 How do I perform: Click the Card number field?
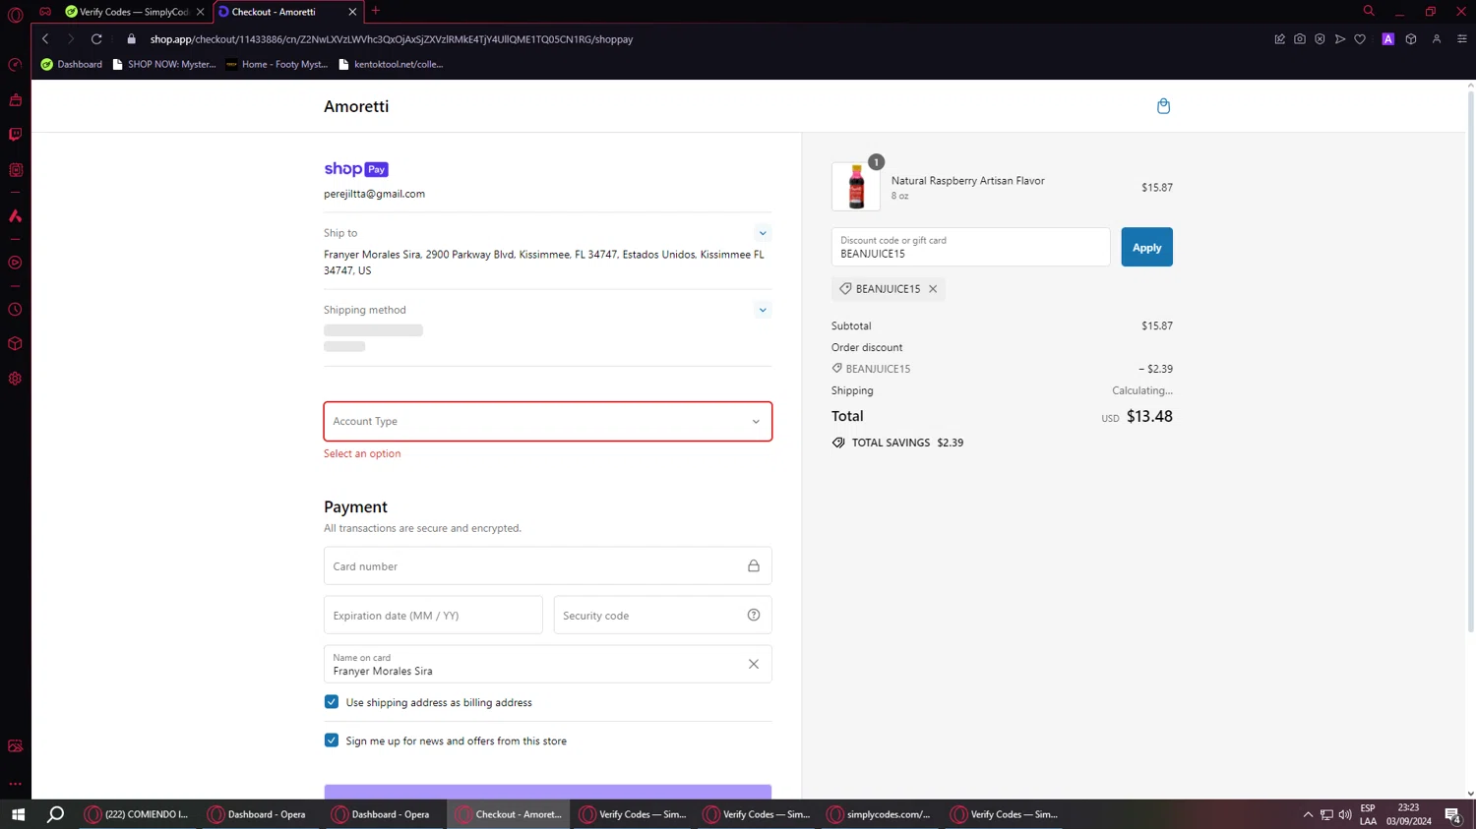(x=548, y=566)
